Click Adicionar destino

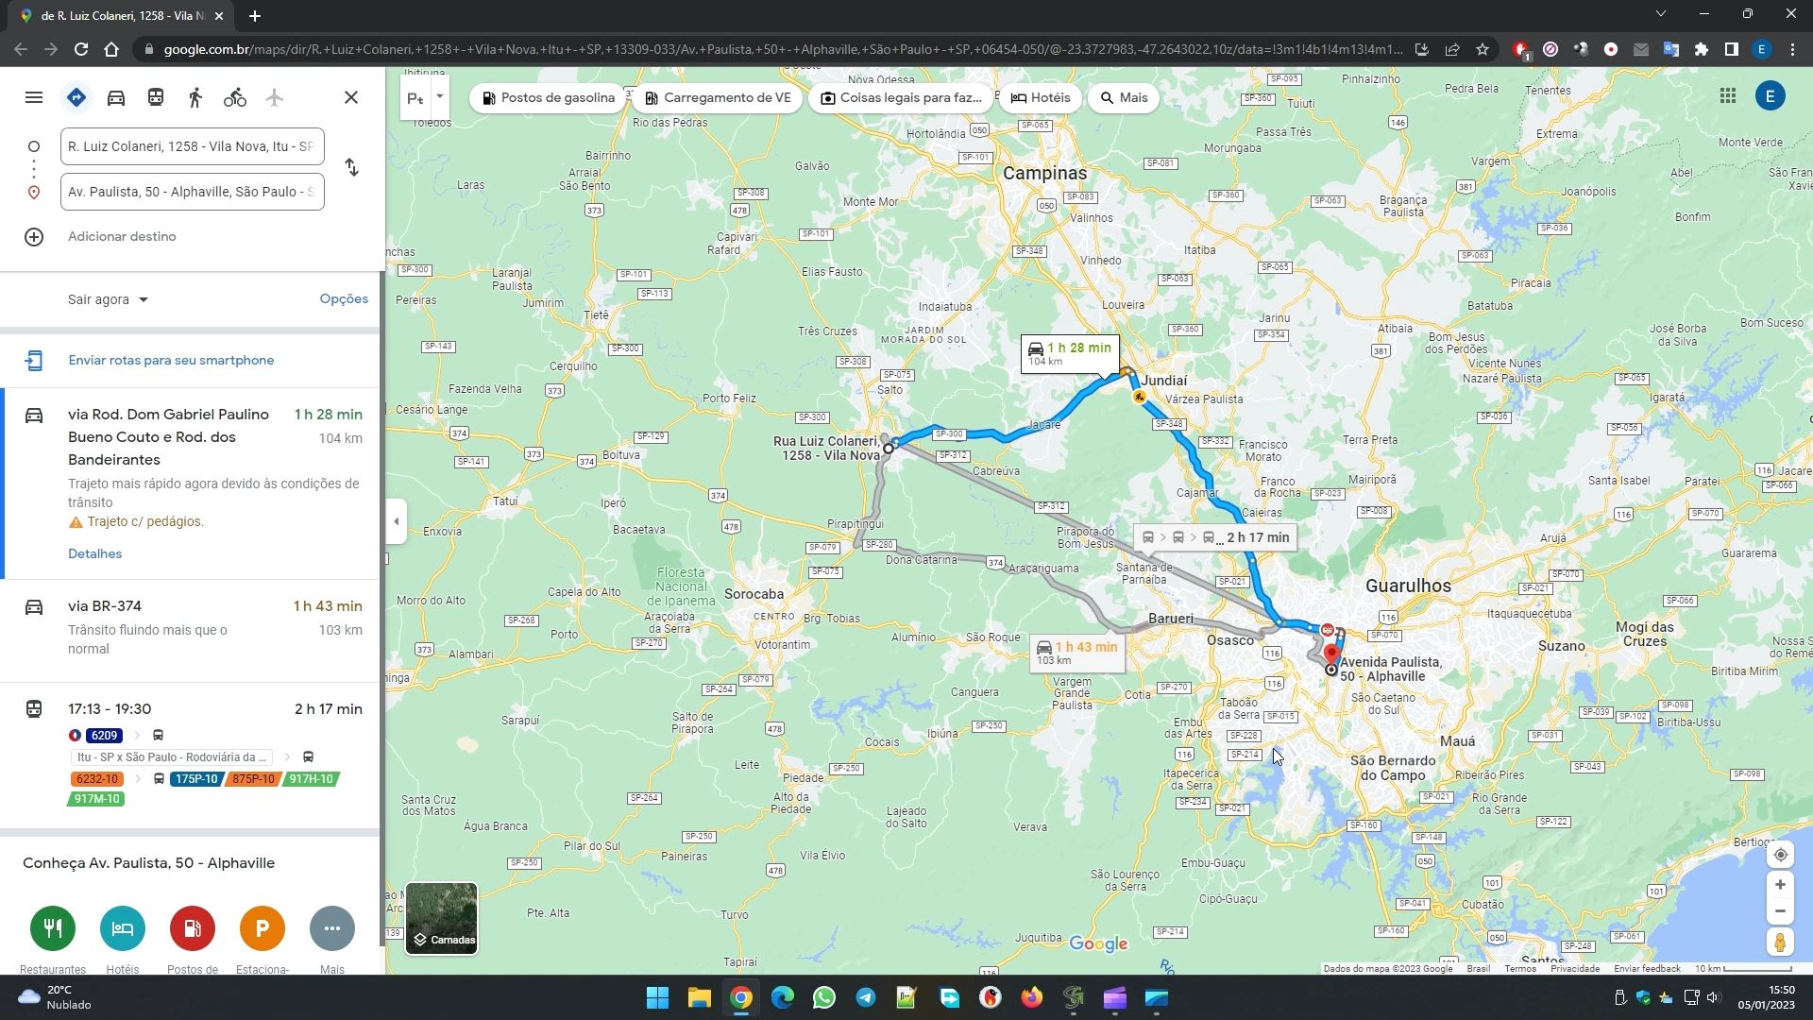(x=122, y=236)
